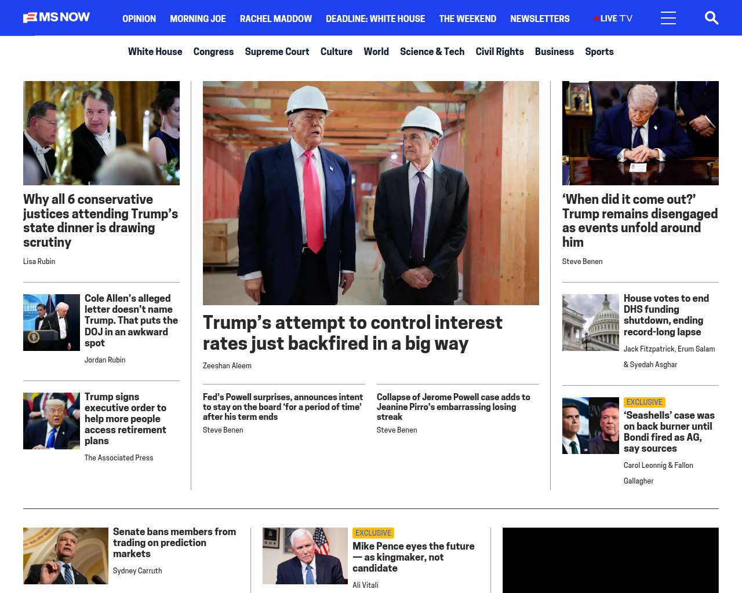
Task: Click the EXCLUSIVE badge on Seashells story
Action: click(x=644, y=402)
